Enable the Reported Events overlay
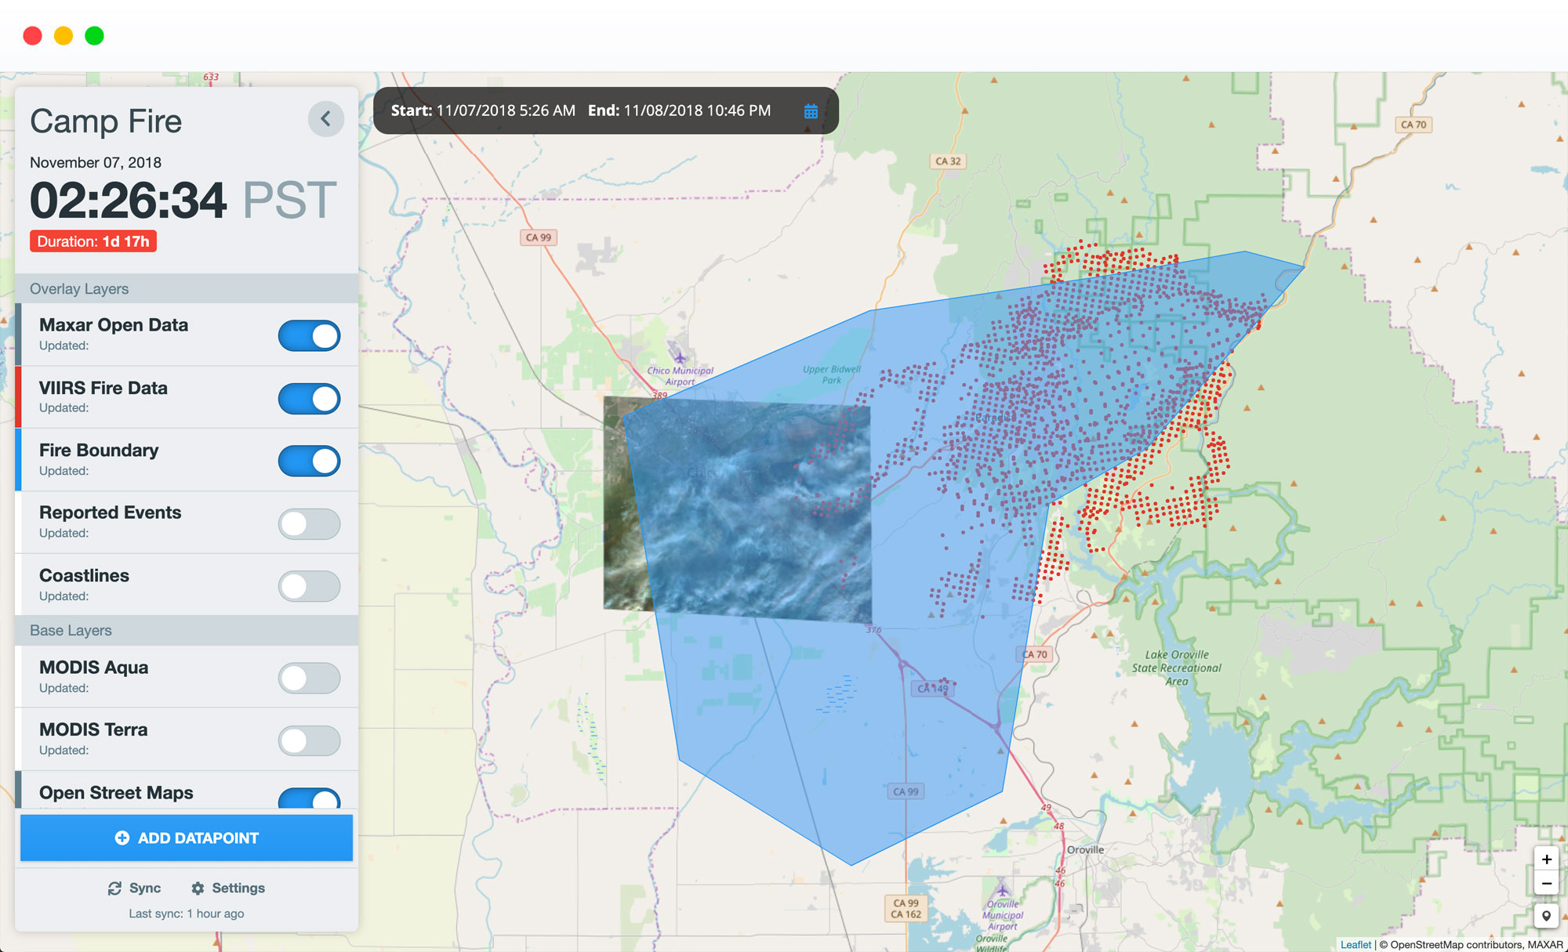The image size is (1568, 952). click(309, 523)
